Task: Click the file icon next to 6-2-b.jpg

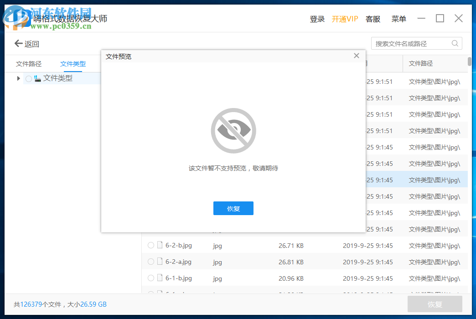Action: [x=160, y=245]
